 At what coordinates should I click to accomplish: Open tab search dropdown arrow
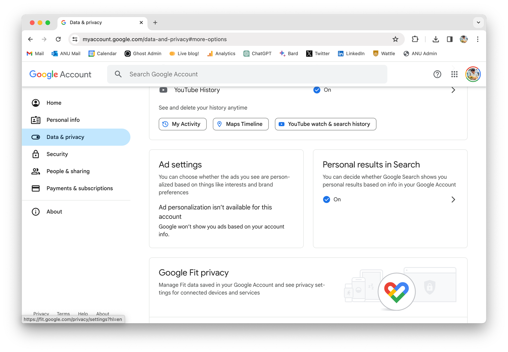tap(478, 22)
